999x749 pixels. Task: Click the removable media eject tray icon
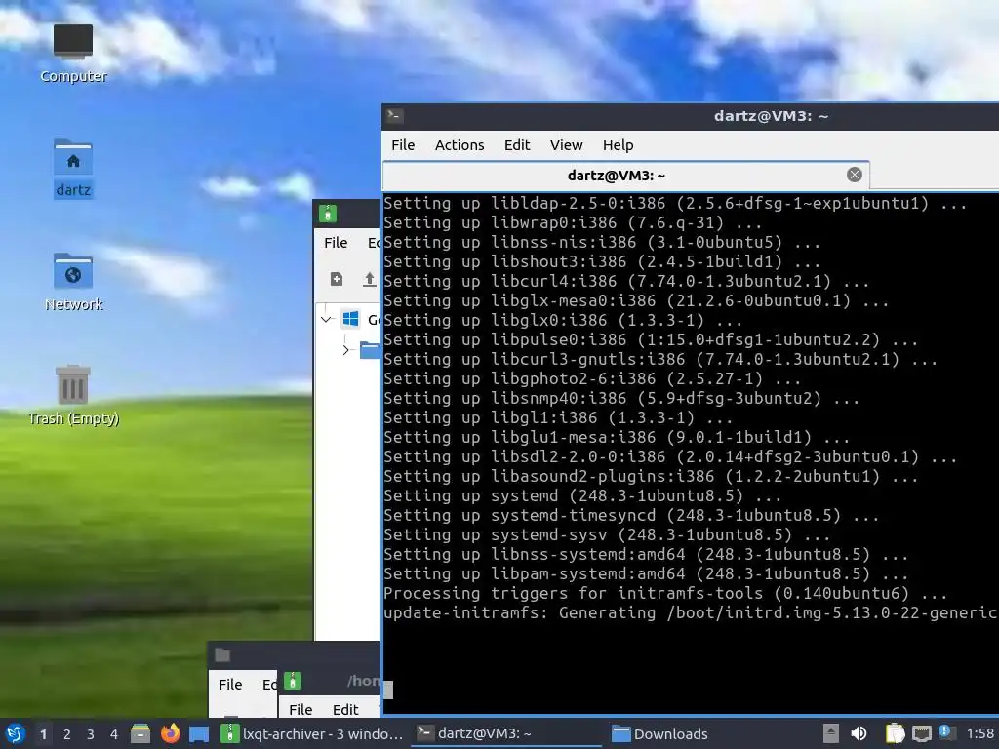tap(830, 733)
